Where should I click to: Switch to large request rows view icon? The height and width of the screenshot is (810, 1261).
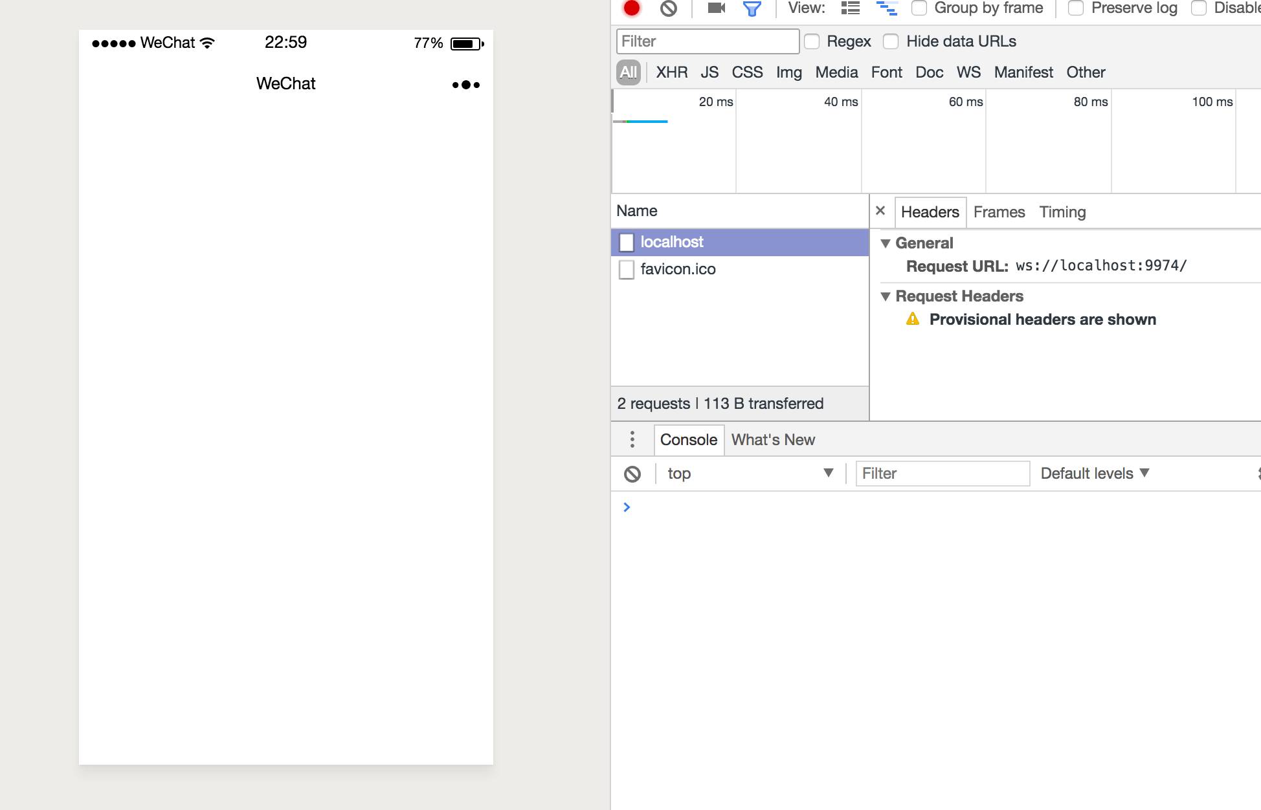coord(850,8)
